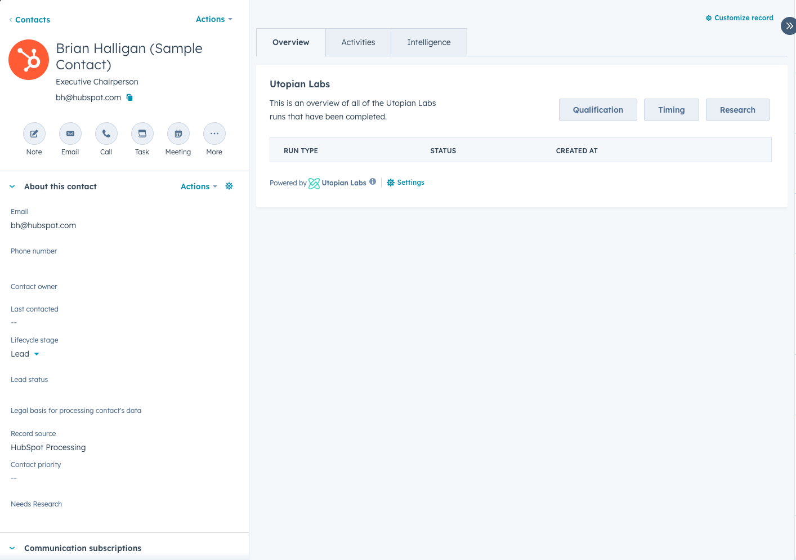Click the CREATED AT column header
The height and width of the screenshot is (560, 796).
coord(576,151)
